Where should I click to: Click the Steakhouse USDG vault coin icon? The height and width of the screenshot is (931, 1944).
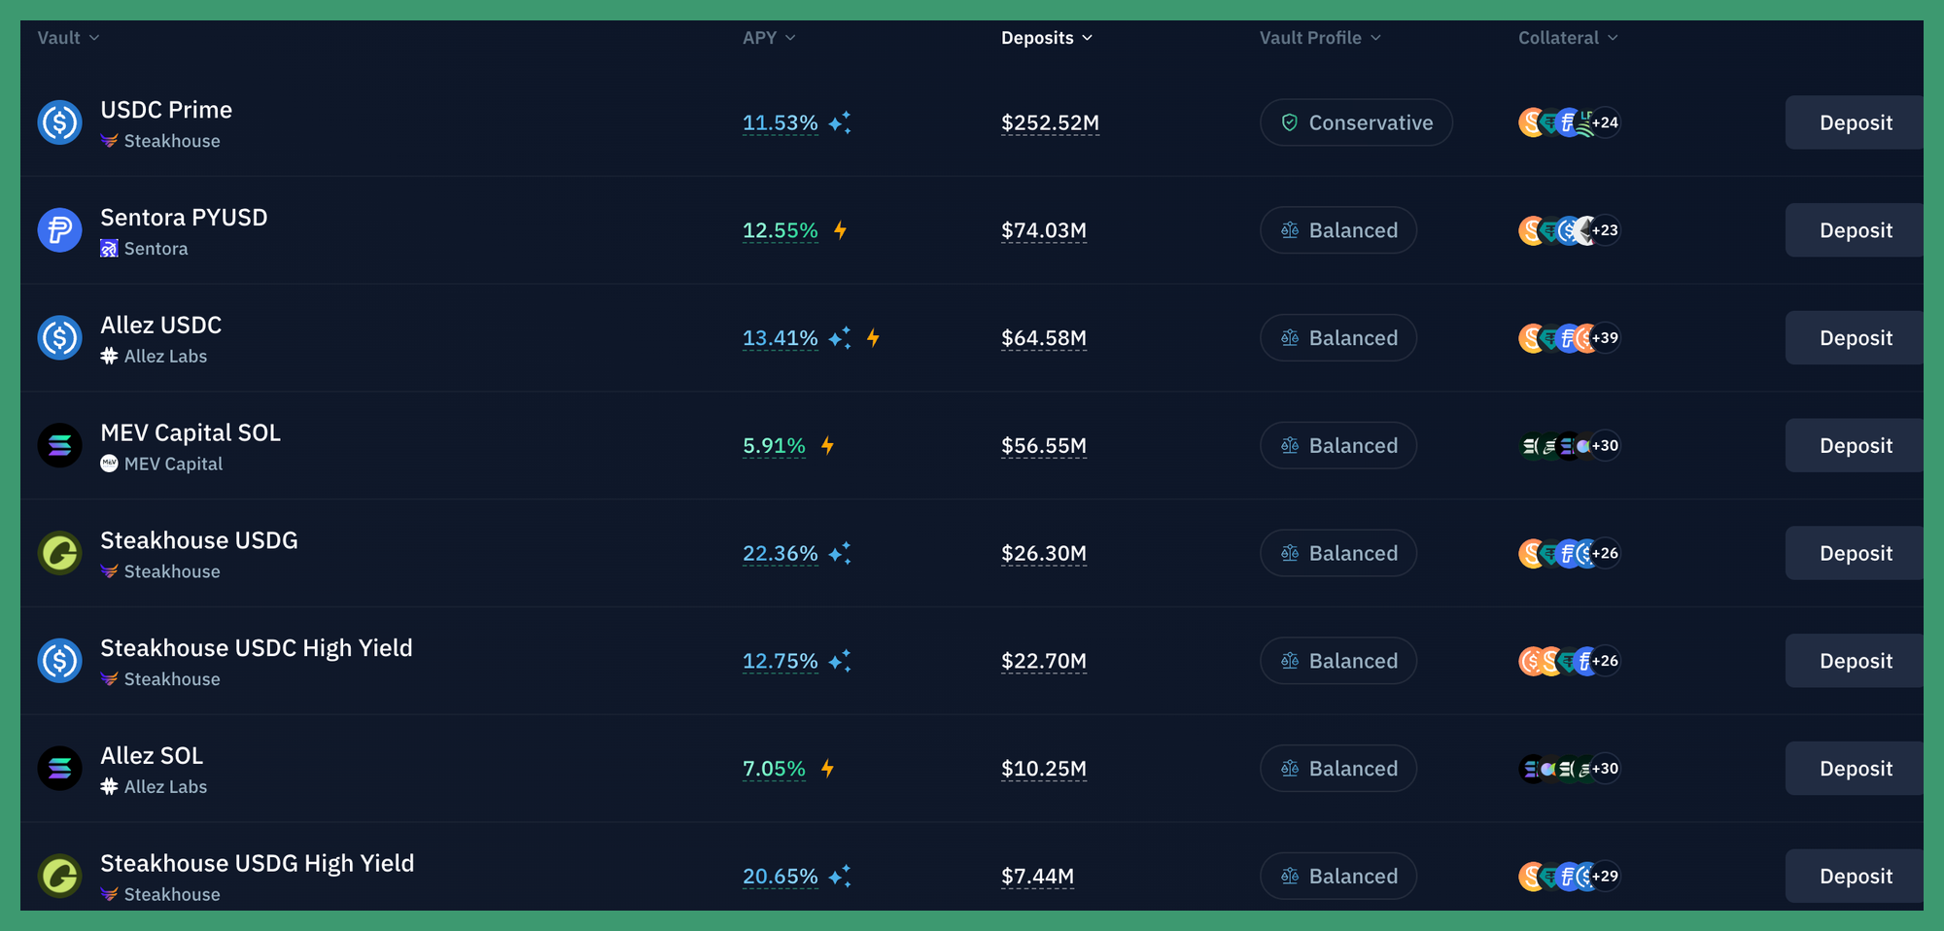pos(59,553)
